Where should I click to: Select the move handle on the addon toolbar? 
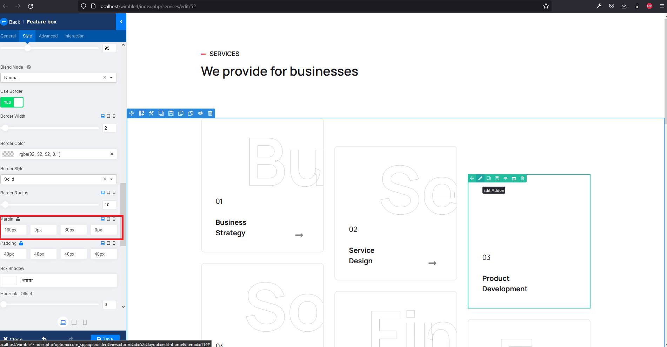[x=472, y=178]
